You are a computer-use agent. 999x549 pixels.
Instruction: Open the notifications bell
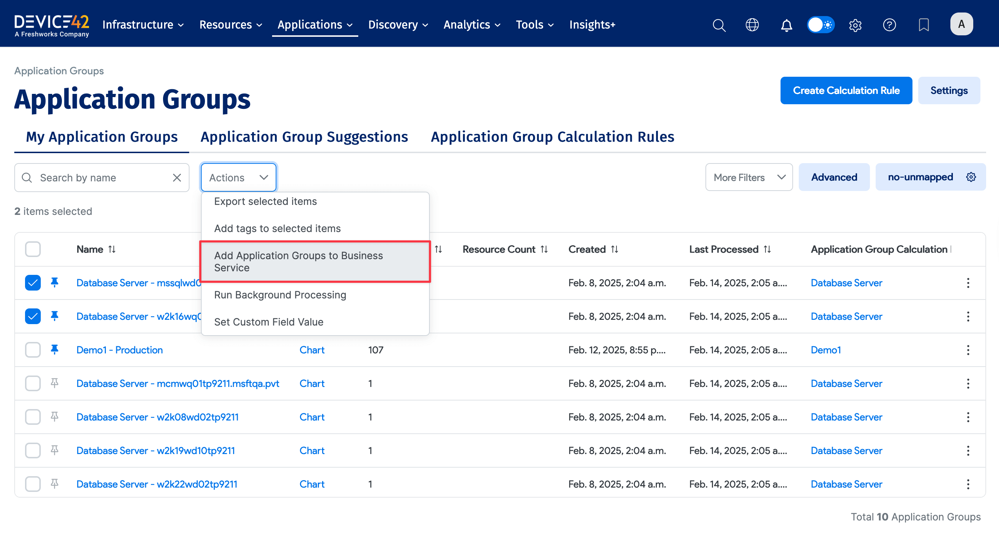coord(786,25)
